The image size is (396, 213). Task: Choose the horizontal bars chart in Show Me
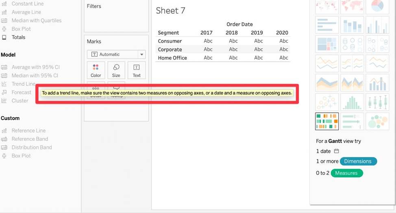(326, 25)
